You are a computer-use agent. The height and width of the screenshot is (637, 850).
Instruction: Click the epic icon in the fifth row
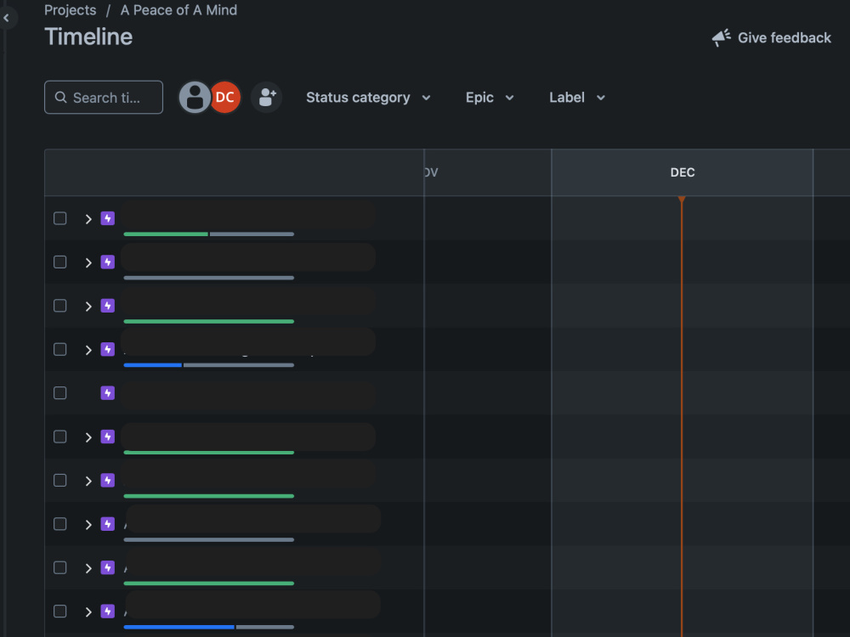click(x=107, y=392)
